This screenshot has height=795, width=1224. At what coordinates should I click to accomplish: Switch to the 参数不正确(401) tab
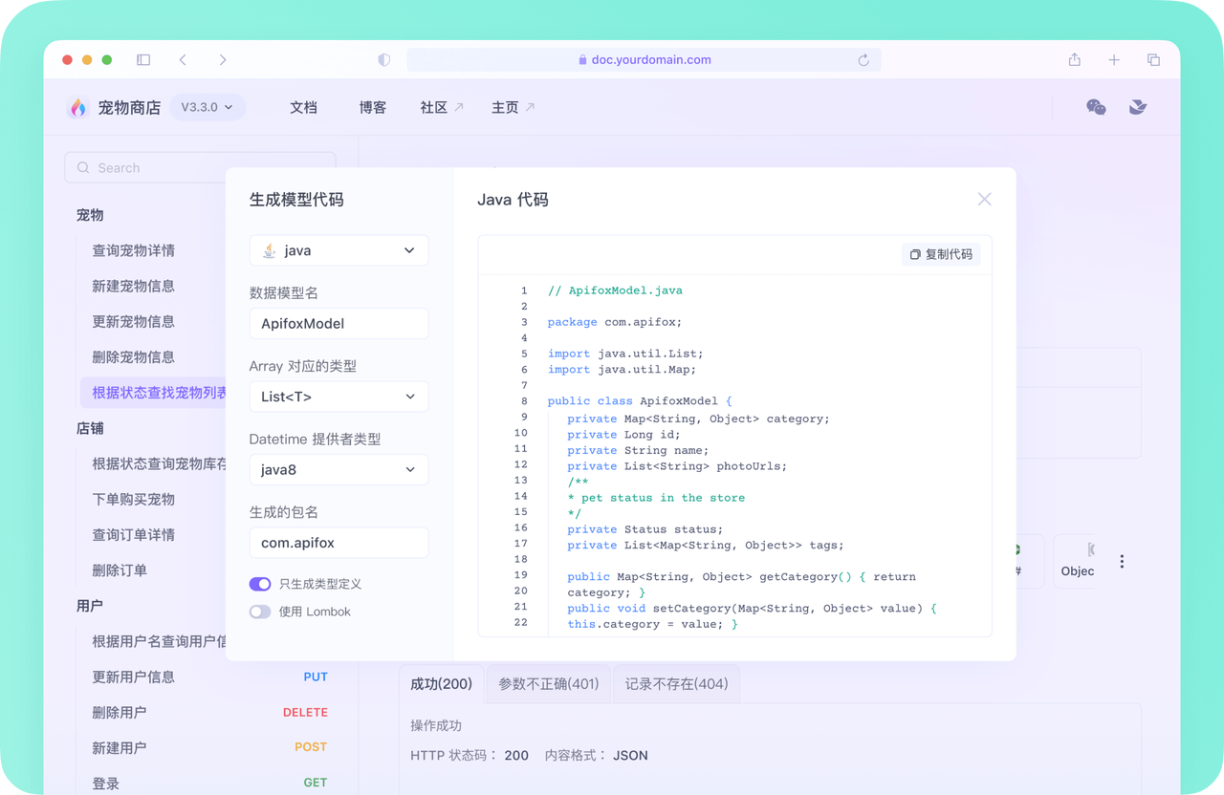coord(548,684)
